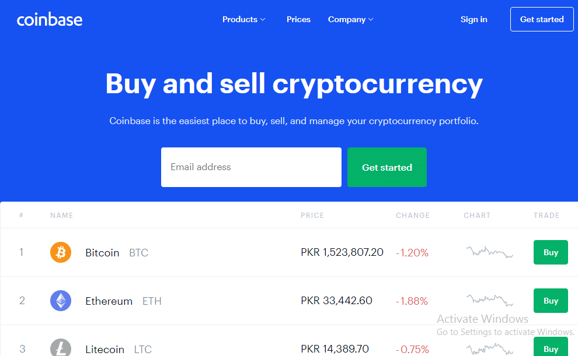Click the Sign in link
Screen dimensions: 578x356
pos(473,19)
